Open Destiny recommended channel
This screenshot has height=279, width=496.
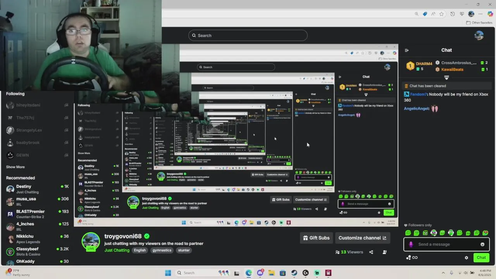click(37, 189)
